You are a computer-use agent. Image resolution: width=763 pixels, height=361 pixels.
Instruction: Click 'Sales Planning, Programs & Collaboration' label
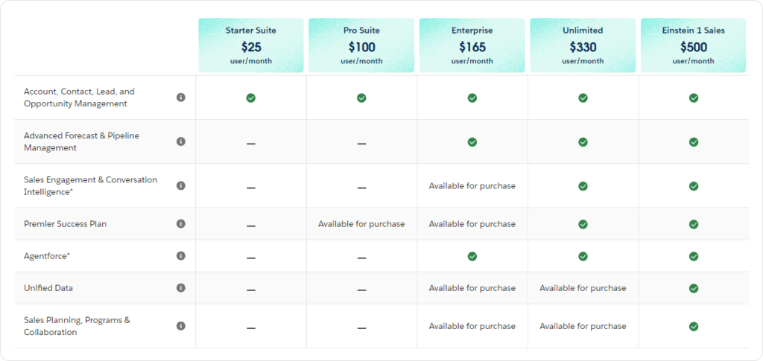(77, 326)
